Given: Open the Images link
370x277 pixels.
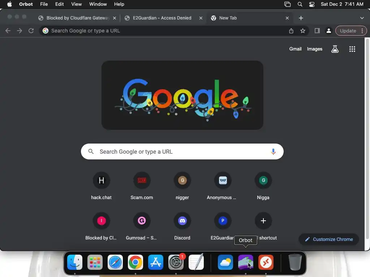Looking at the screenshot, I should point(315,49).
